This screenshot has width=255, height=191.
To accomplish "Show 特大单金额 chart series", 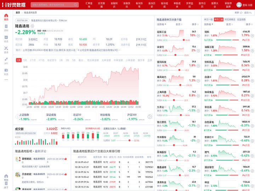I will pos(93,60).
